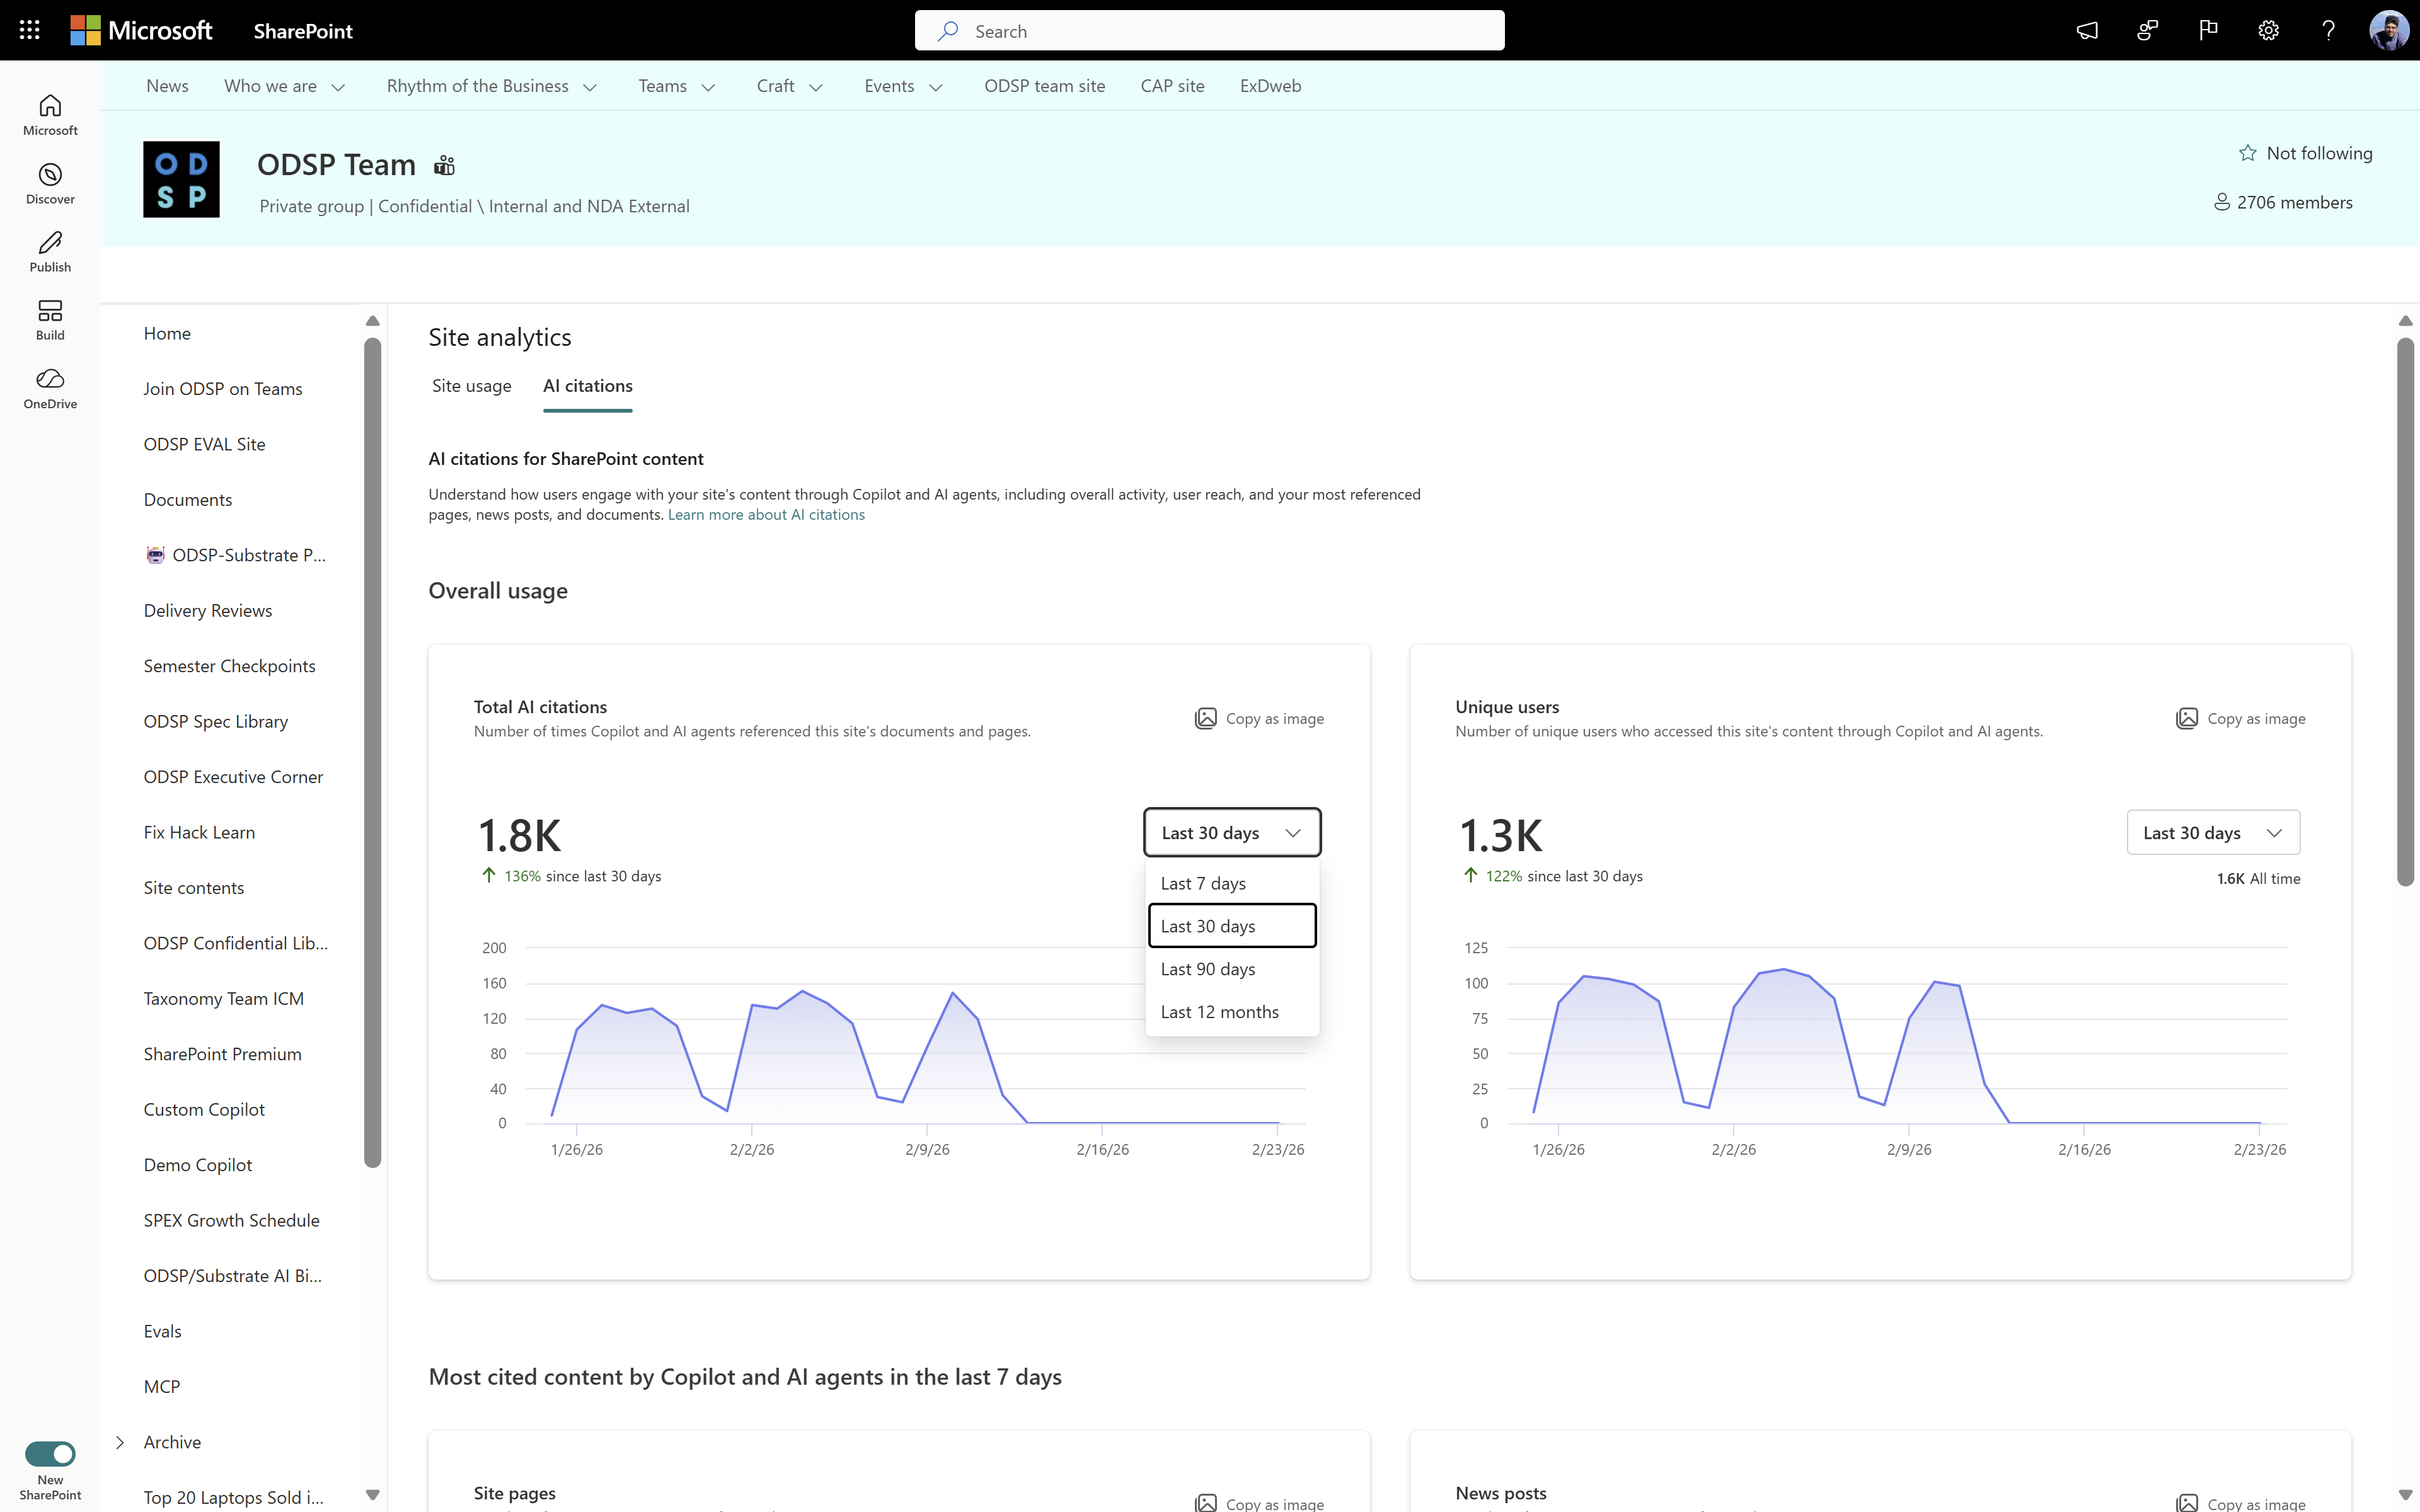Click Copy as image for Total AI citations
Screen dimensions: 2420x1512
pos(1259,718)
